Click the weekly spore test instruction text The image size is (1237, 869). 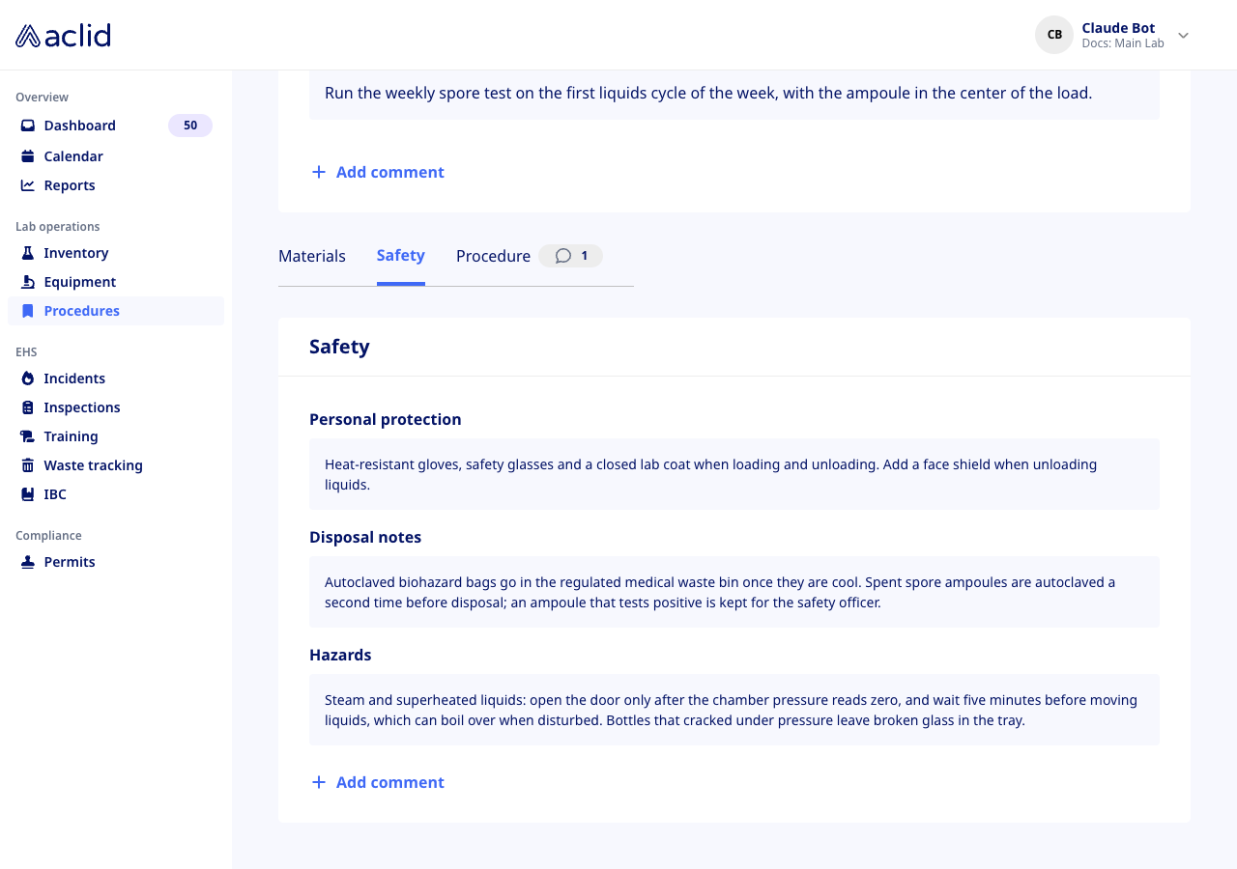tap(708, 94)
